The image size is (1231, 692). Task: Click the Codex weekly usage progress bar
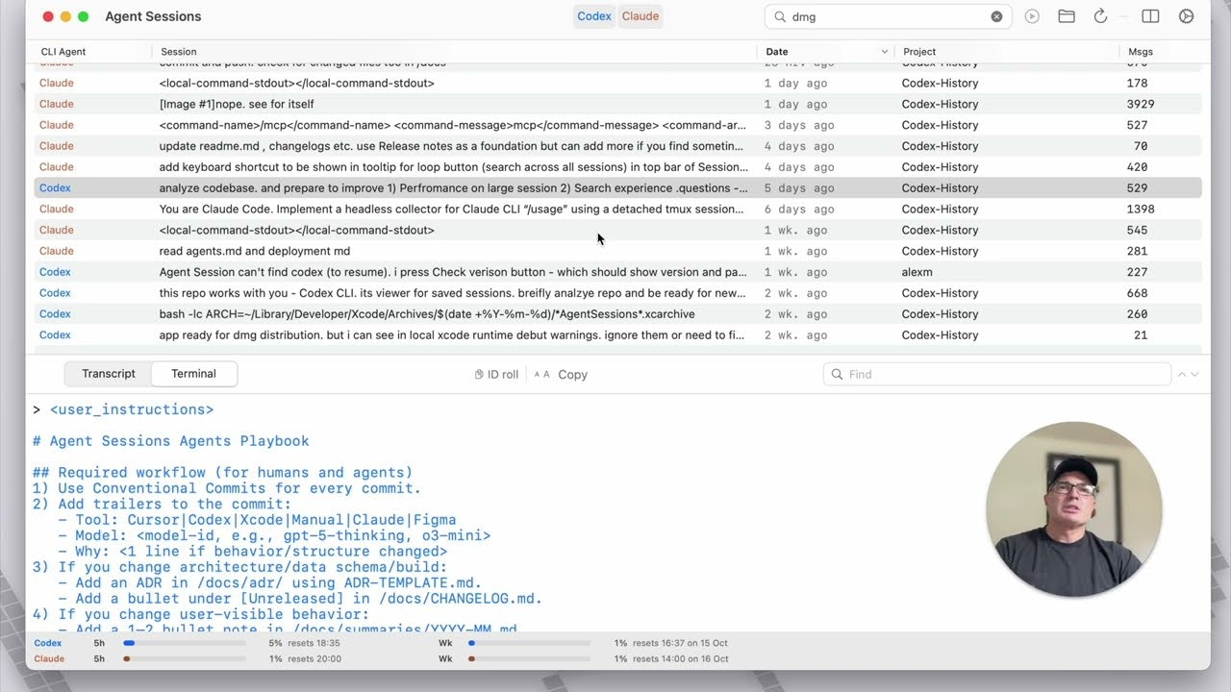(529, 643)
